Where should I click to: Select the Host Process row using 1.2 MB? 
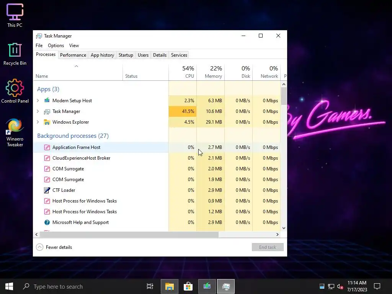[157, 212]
